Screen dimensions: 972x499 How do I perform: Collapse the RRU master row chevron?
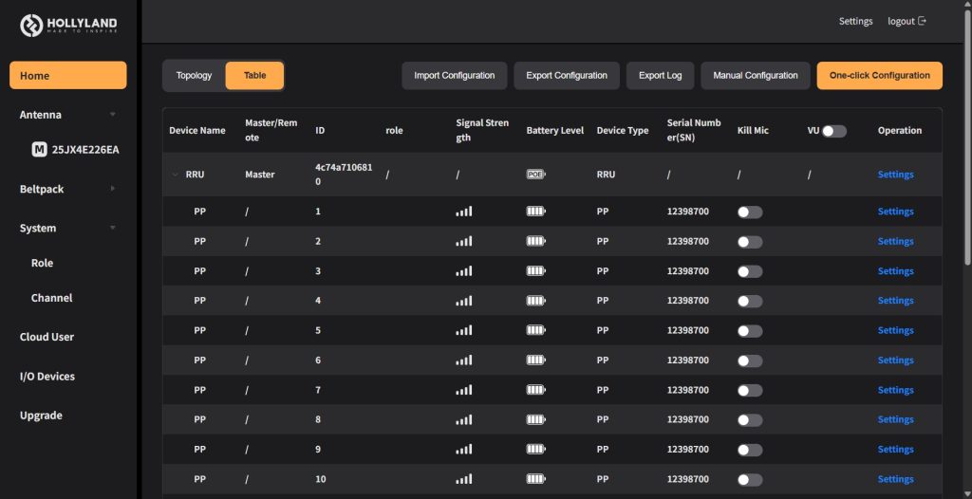pos(175,175)
